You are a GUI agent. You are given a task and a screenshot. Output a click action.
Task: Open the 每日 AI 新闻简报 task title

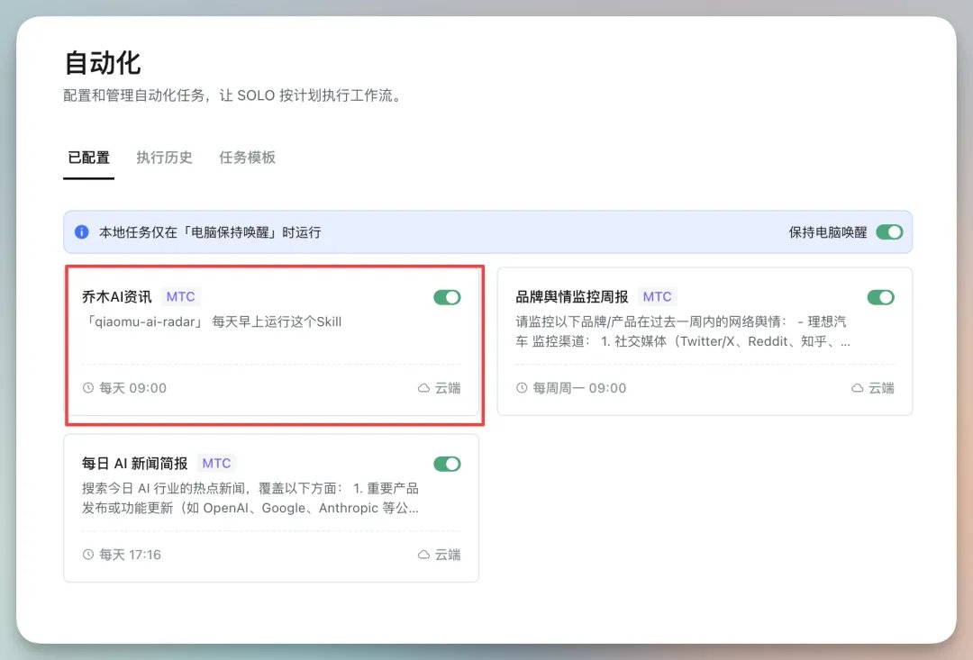[134, 464]
